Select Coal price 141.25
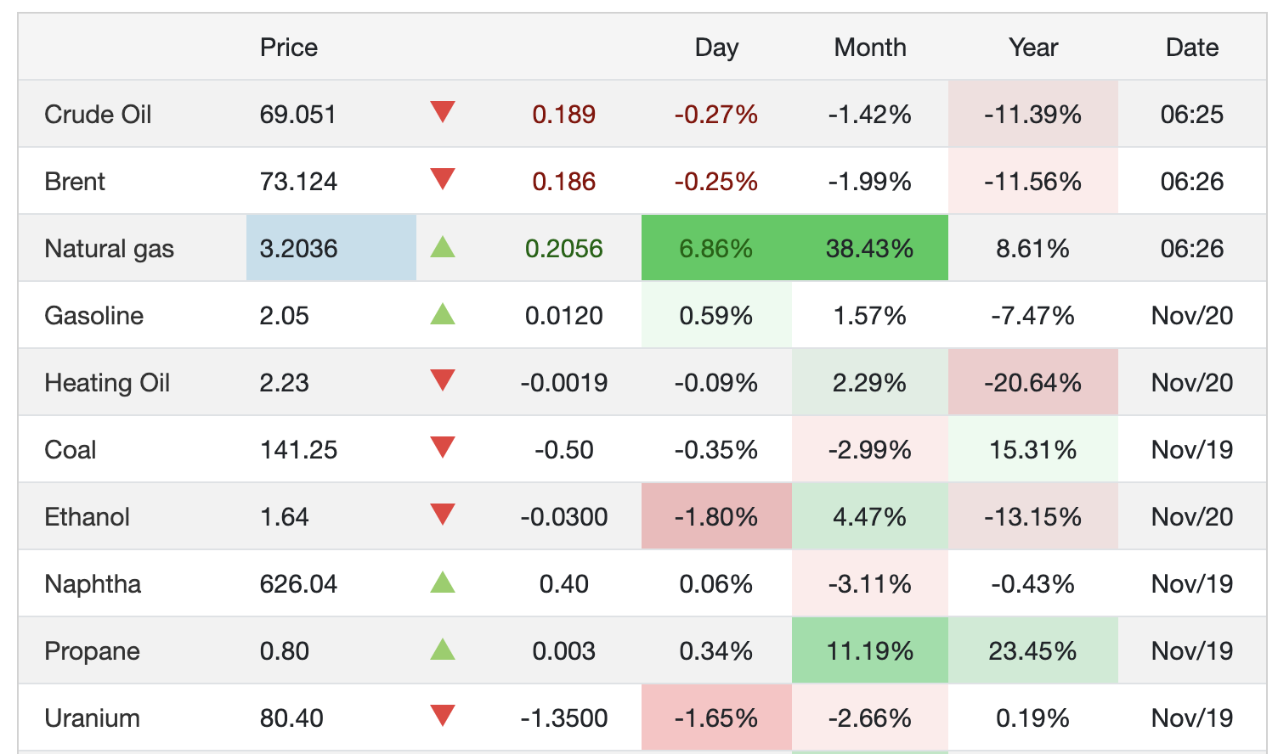 [x=298, y=450]
